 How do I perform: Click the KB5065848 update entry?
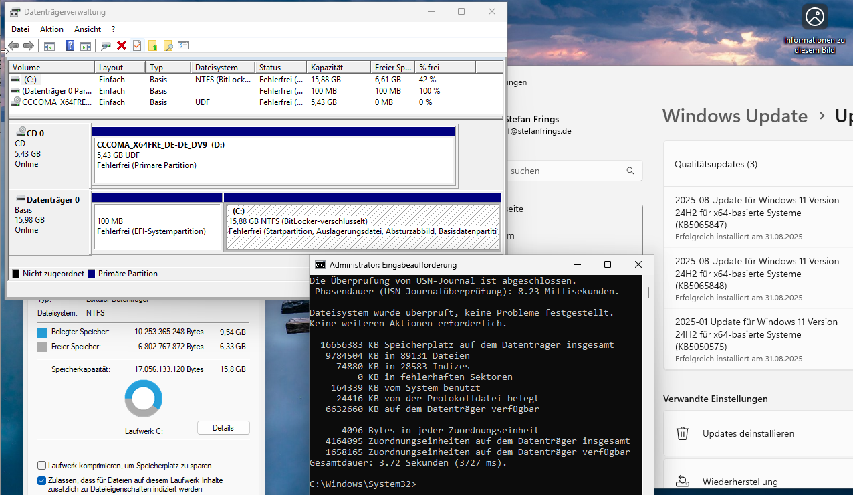point(758,279)
